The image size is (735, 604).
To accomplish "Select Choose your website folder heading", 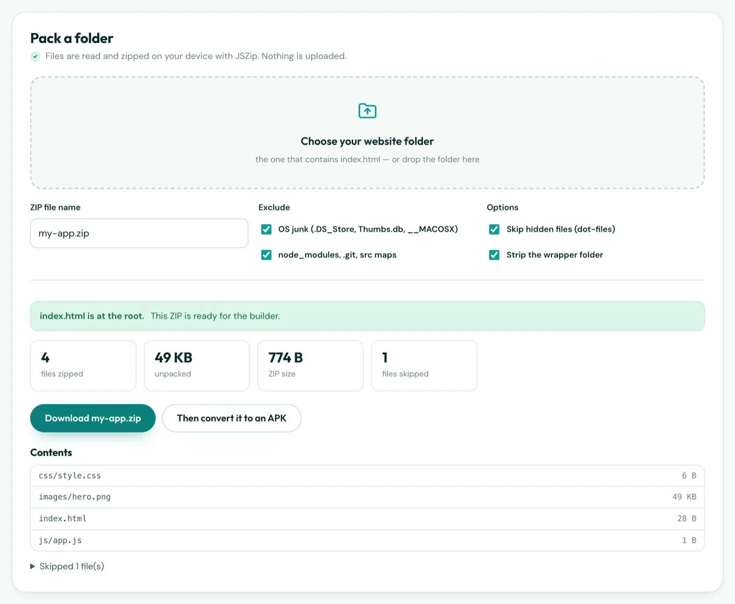I will coord(367,141).
